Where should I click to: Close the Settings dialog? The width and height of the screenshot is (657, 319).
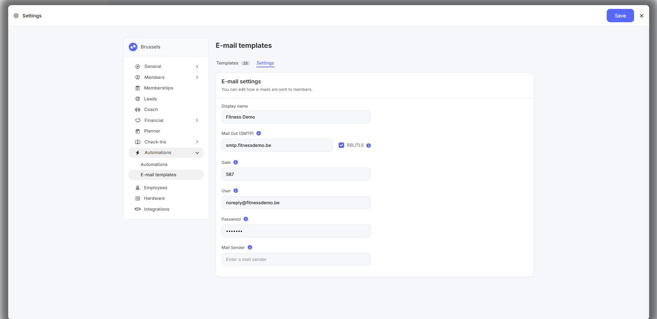tap(642, 16)
